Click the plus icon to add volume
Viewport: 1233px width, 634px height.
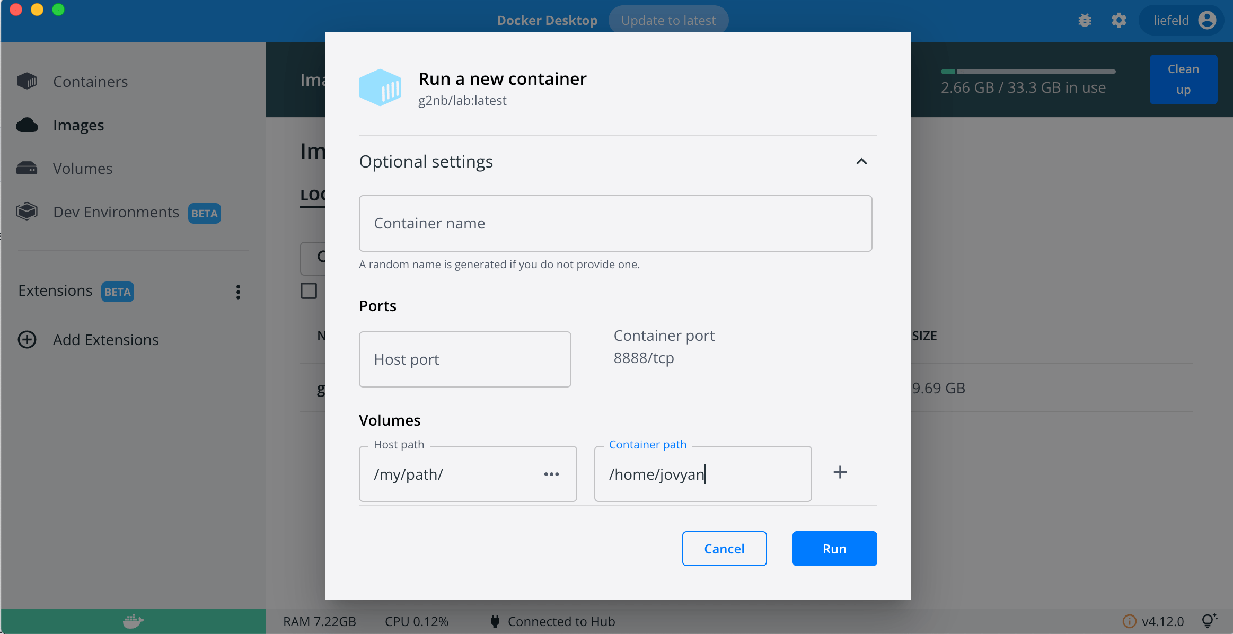(840, 472)
